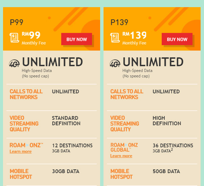Select the P139 plan title
This screenshot has height=186, width=204.
[x=119, y=23]
